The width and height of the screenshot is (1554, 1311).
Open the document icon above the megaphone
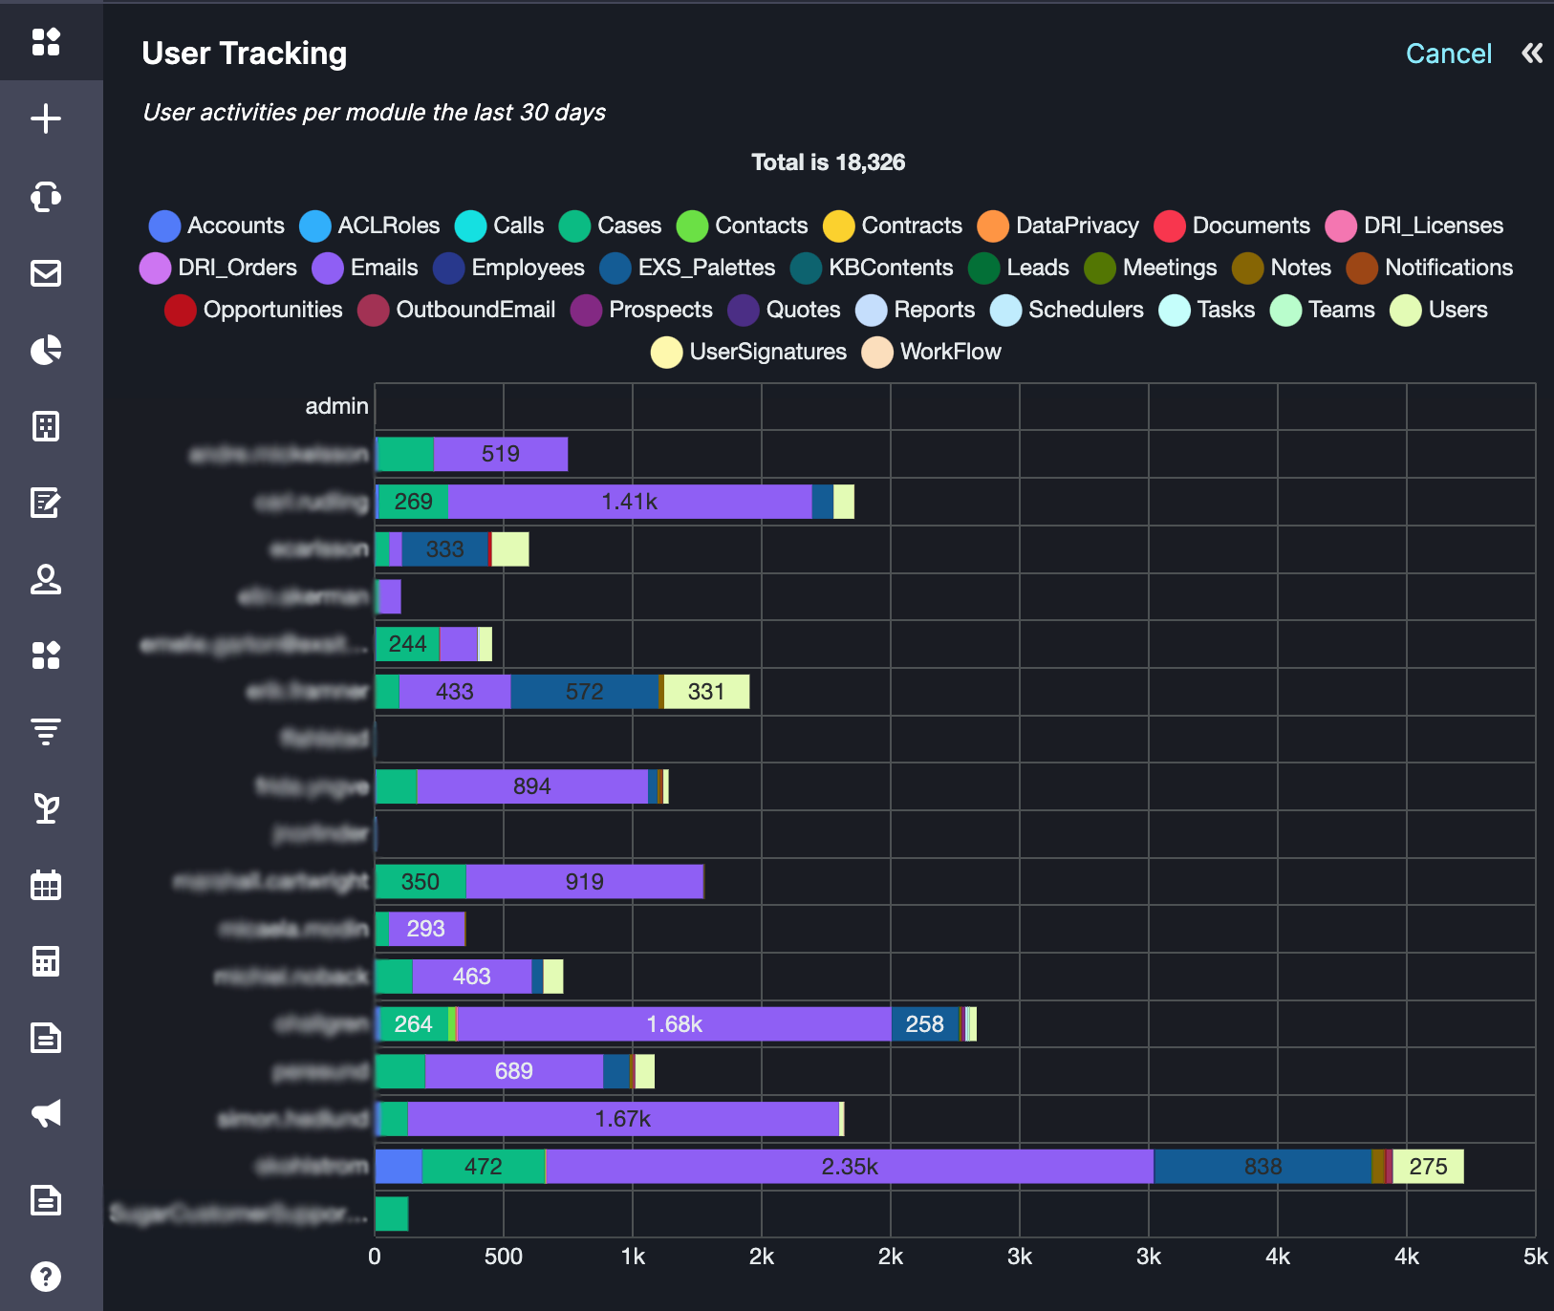(46, 1038)
